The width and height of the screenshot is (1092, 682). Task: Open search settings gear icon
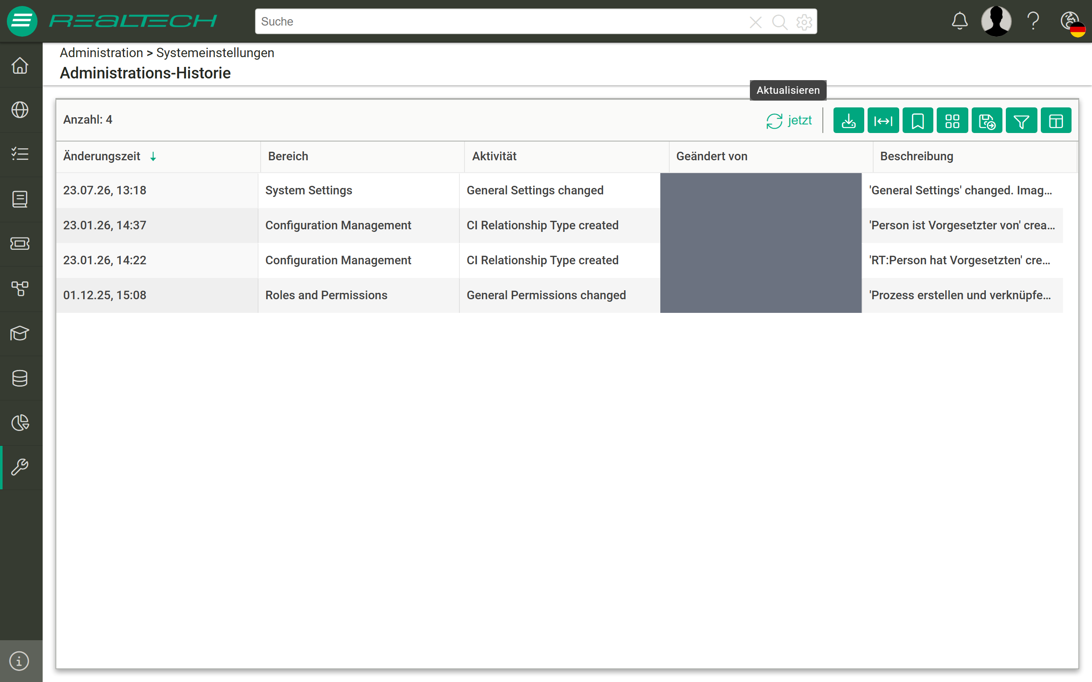804,22
